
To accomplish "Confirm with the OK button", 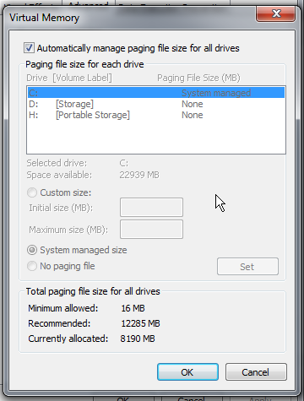I will pos(187,372).
